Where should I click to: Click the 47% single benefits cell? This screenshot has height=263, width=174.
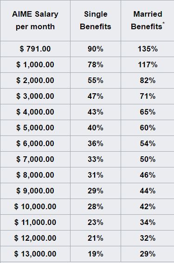click(x=96, y=96)
